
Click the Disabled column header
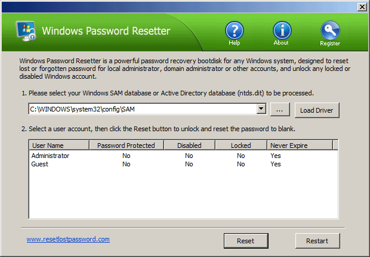click(x=189, y=145)
